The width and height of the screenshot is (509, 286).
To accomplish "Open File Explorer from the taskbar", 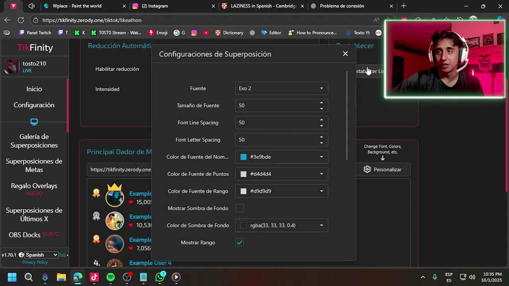I will coord(61,277).
